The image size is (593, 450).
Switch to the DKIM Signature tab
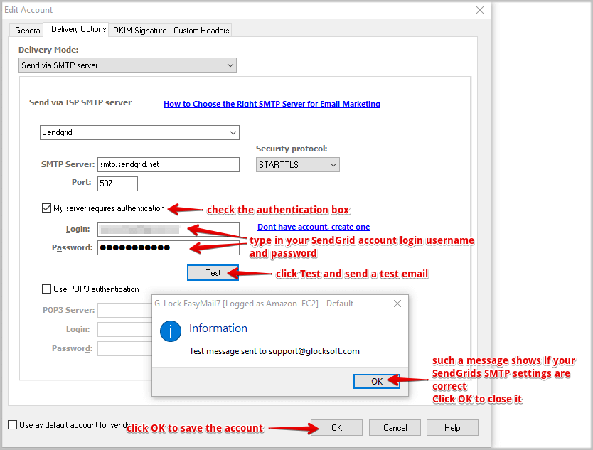pos(139,31)
